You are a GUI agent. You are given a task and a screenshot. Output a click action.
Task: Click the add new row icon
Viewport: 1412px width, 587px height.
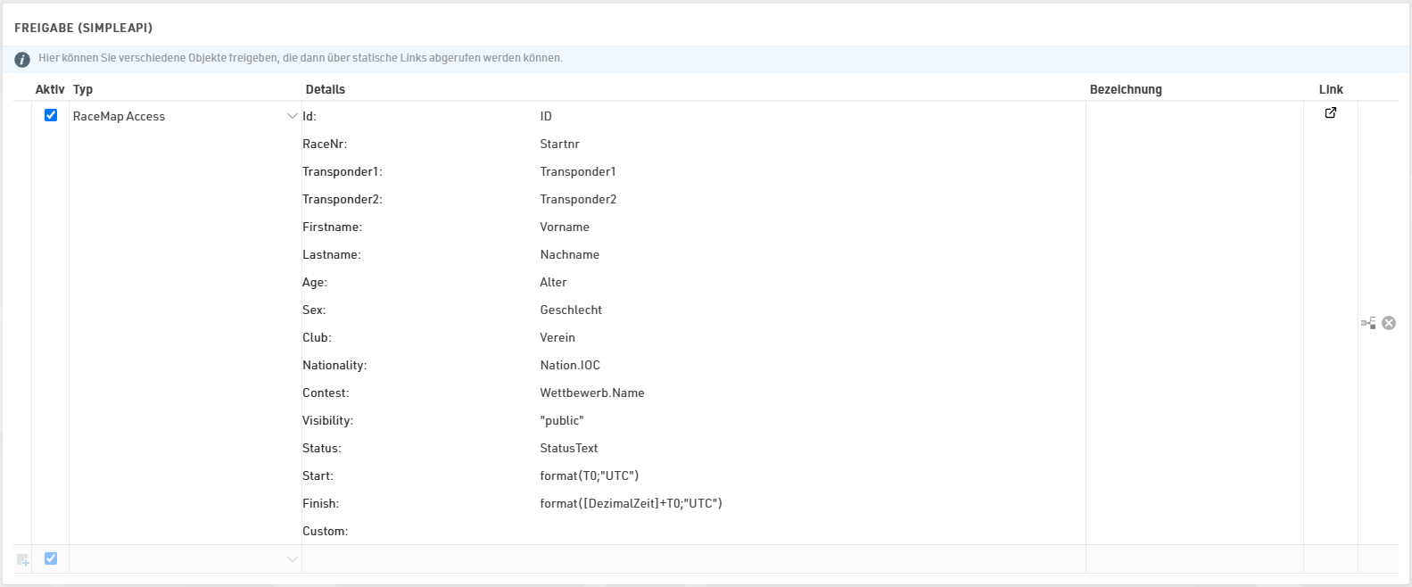[23, 560]
